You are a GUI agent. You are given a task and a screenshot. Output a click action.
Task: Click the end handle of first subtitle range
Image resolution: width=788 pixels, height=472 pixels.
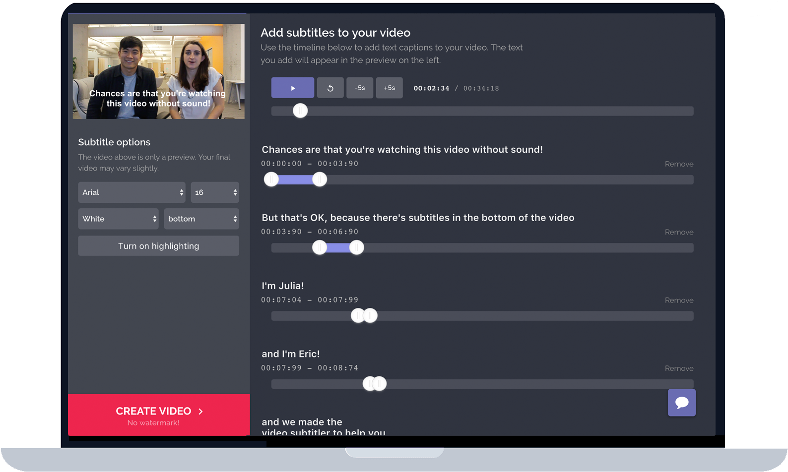coord(320,179)
